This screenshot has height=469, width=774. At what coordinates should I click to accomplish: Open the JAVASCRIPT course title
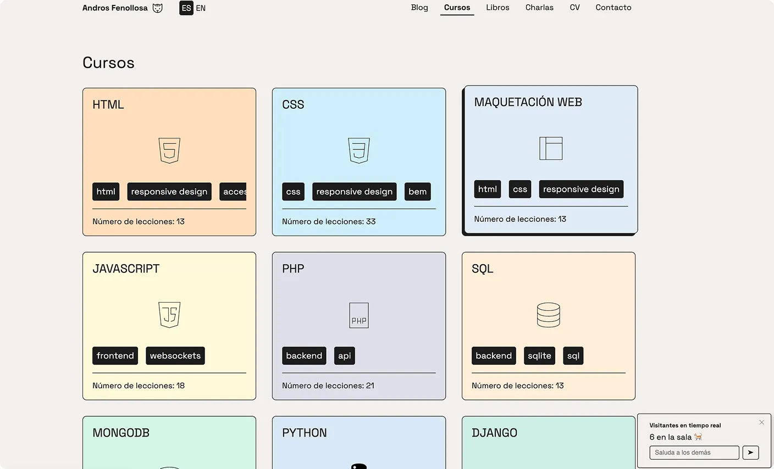126,269
